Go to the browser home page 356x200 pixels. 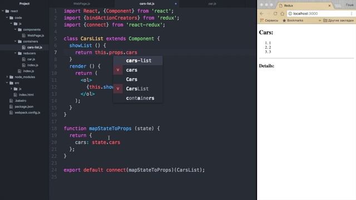point(282,13)
